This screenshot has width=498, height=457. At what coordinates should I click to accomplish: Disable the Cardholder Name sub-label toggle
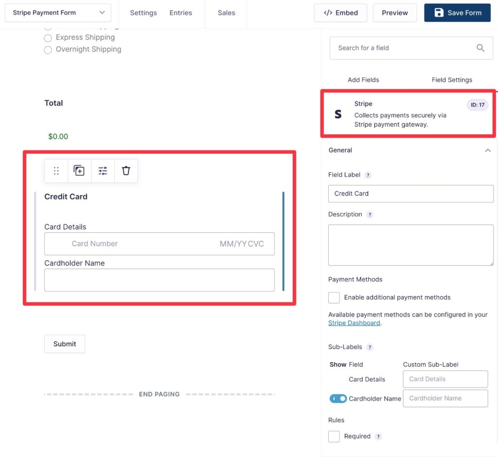pyautogui.click(x=338, y=398)
